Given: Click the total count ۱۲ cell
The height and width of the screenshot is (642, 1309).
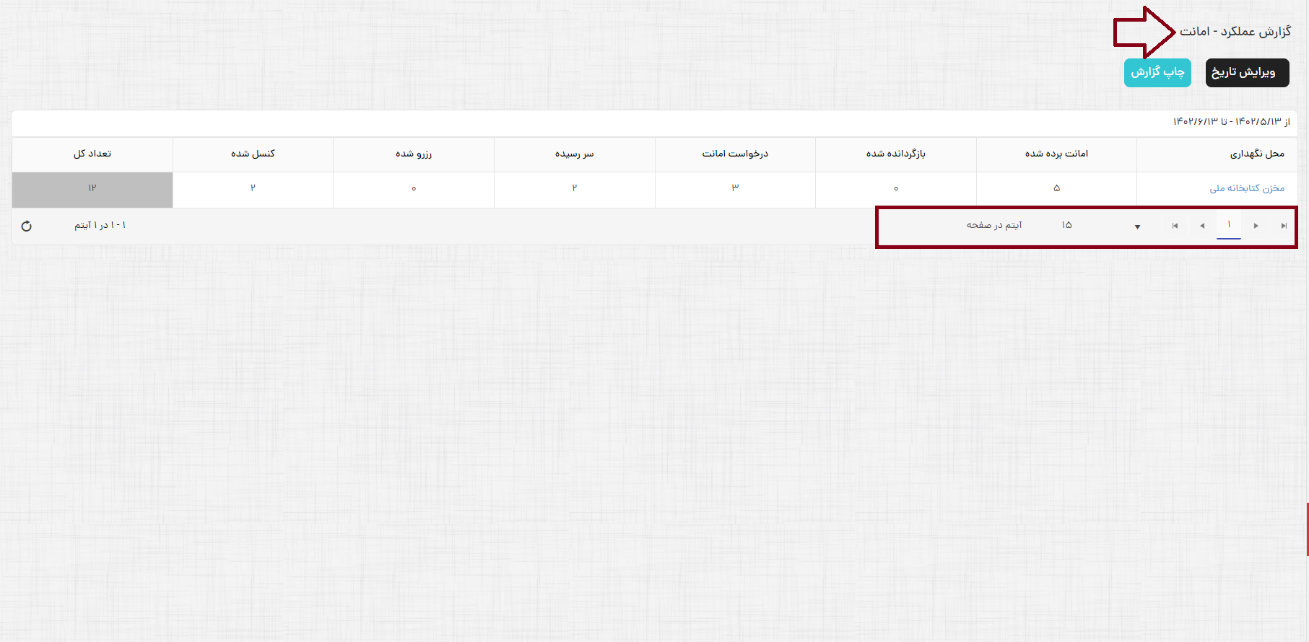Looking at the screenshot, I should 92,188.
